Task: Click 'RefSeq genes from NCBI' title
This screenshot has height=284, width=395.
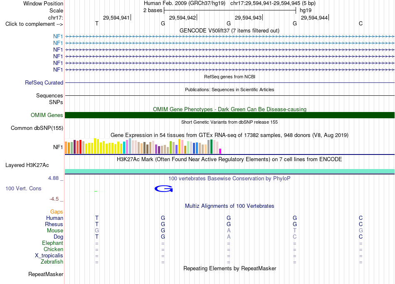Action: click(x=230, y=77)
